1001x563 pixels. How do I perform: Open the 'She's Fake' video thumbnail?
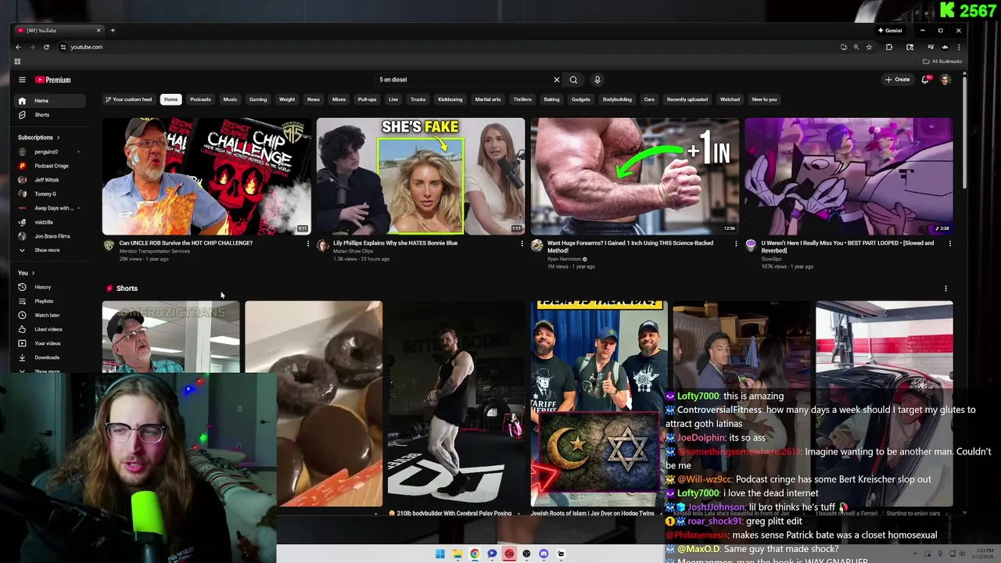[x=421, y=176]
